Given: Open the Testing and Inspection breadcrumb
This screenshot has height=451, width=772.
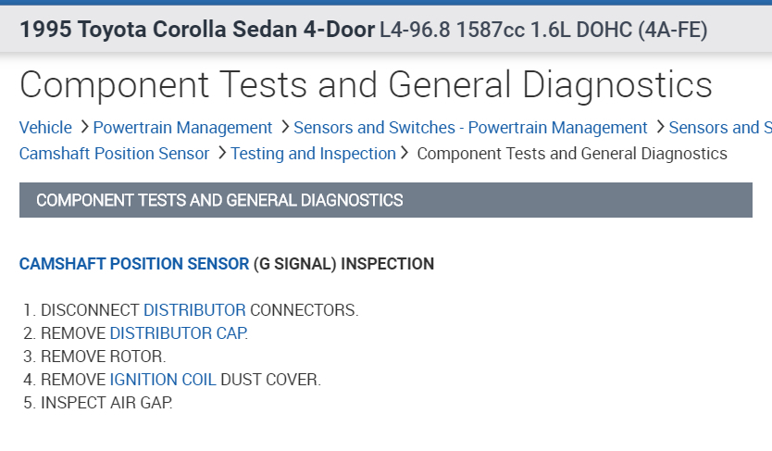Looking at the screenshot, I should coord(313,154).
